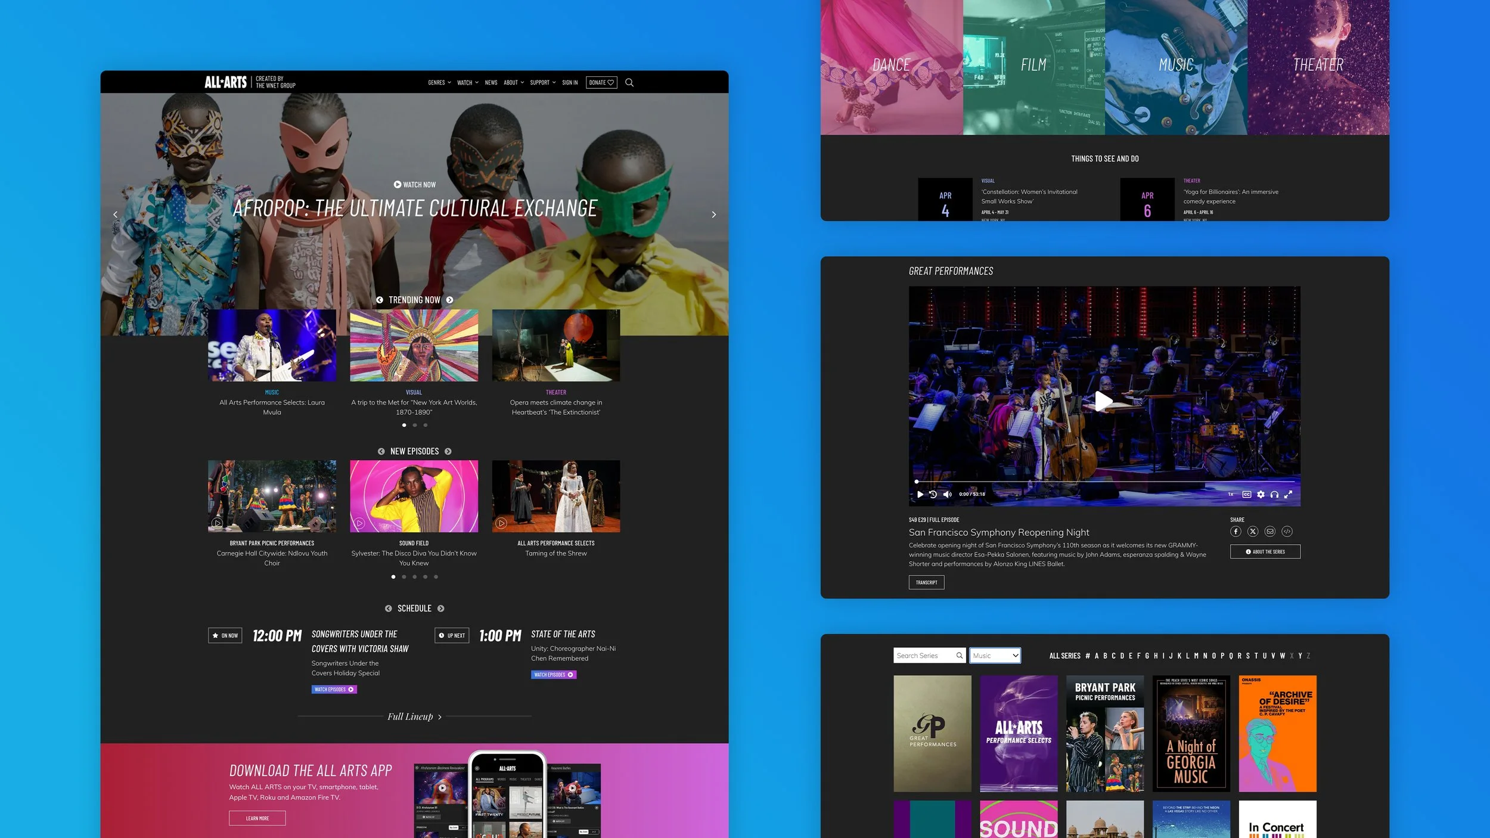
Task: Open video player settings gear
Action: click(x=1261, y=494)
